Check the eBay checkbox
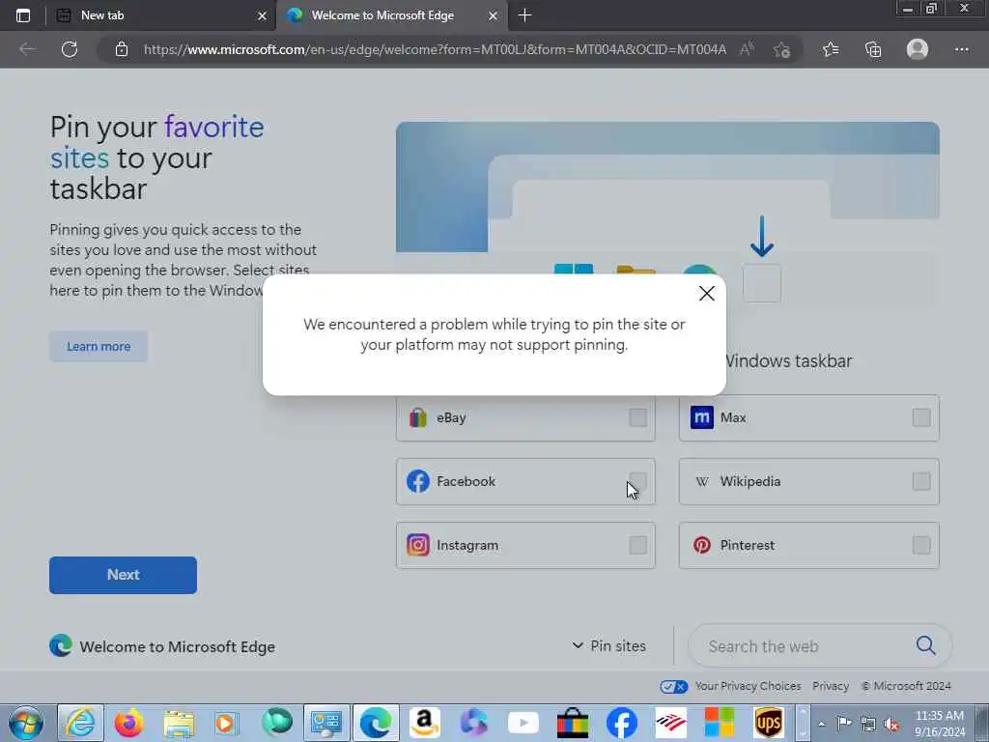The image size is (989, 742). pyautogui.click(x=637, y=417)
